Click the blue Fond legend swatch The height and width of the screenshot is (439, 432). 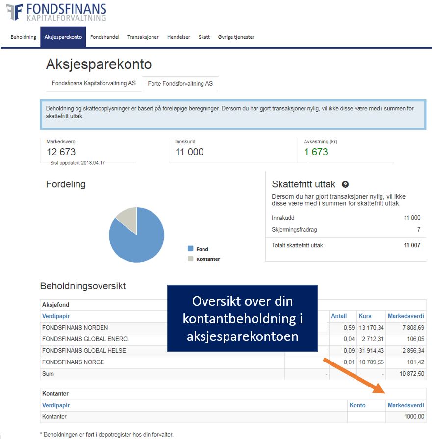coord(190,248)
